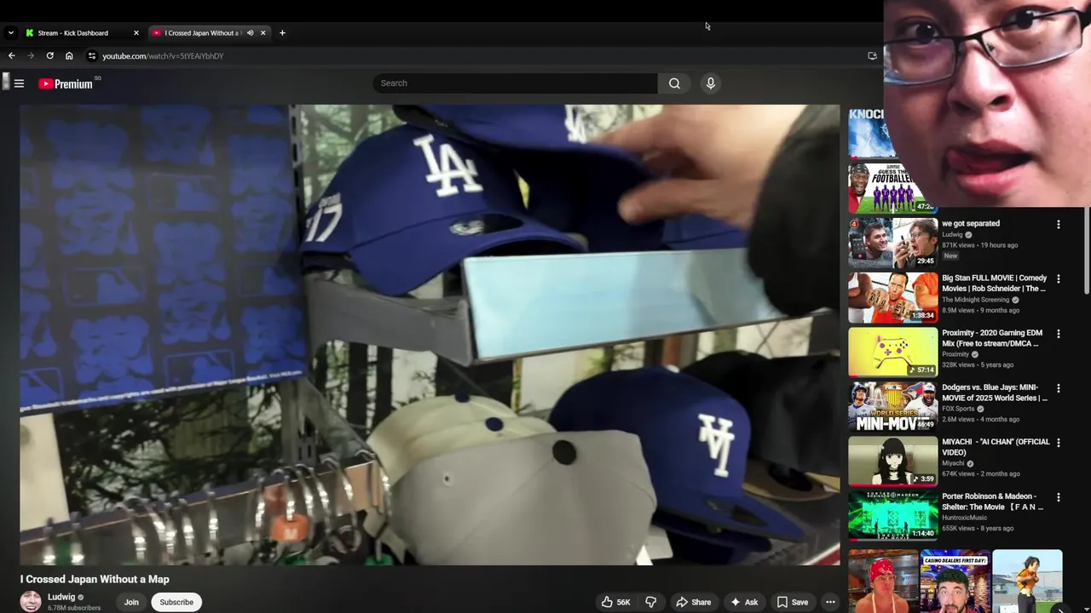Image resolution: width=1091 pixels, height=613 pixels.
Task: Open Big Stan FULL MOVIE thumbnail
Action: pos(892,297)
